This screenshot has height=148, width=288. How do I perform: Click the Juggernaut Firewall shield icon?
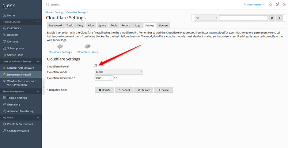coord(4,75)
